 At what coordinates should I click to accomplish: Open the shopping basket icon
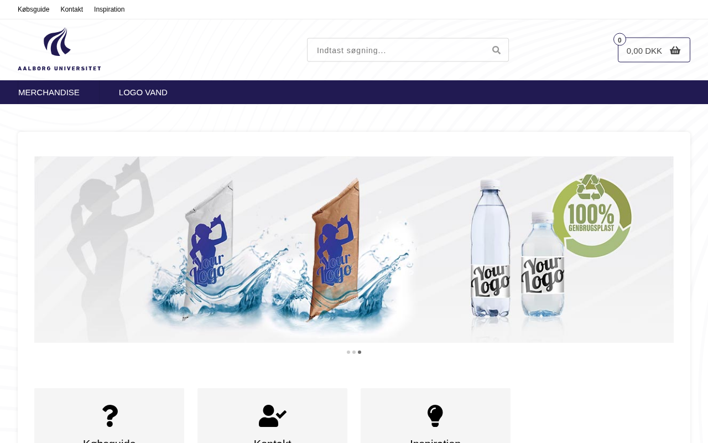tap(675, 50)
